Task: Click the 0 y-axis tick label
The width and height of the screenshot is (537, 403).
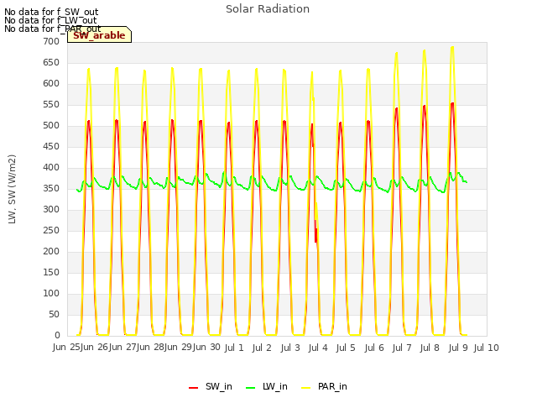Action: pos(57,336)
